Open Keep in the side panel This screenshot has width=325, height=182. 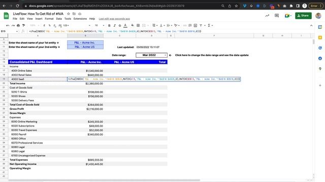click(x=320, y=37)
